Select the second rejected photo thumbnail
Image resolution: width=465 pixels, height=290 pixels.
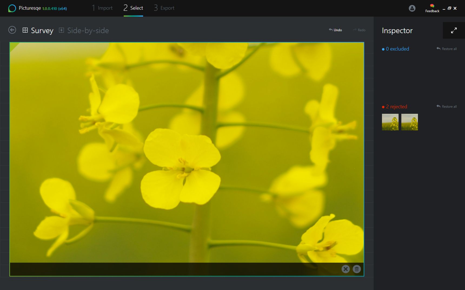410,122
